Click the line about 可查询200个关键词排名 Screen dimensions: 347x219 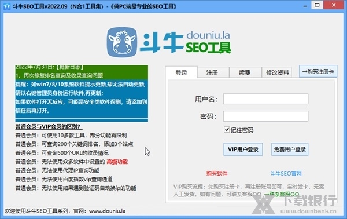coord(74,144)
